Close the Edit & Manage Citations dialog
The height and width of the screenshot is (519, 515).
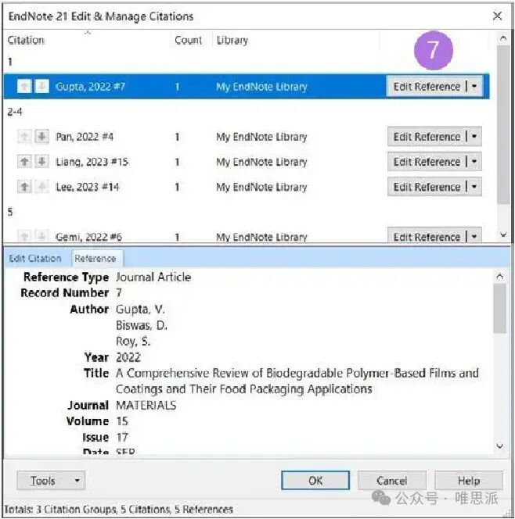tap(497, 16)
